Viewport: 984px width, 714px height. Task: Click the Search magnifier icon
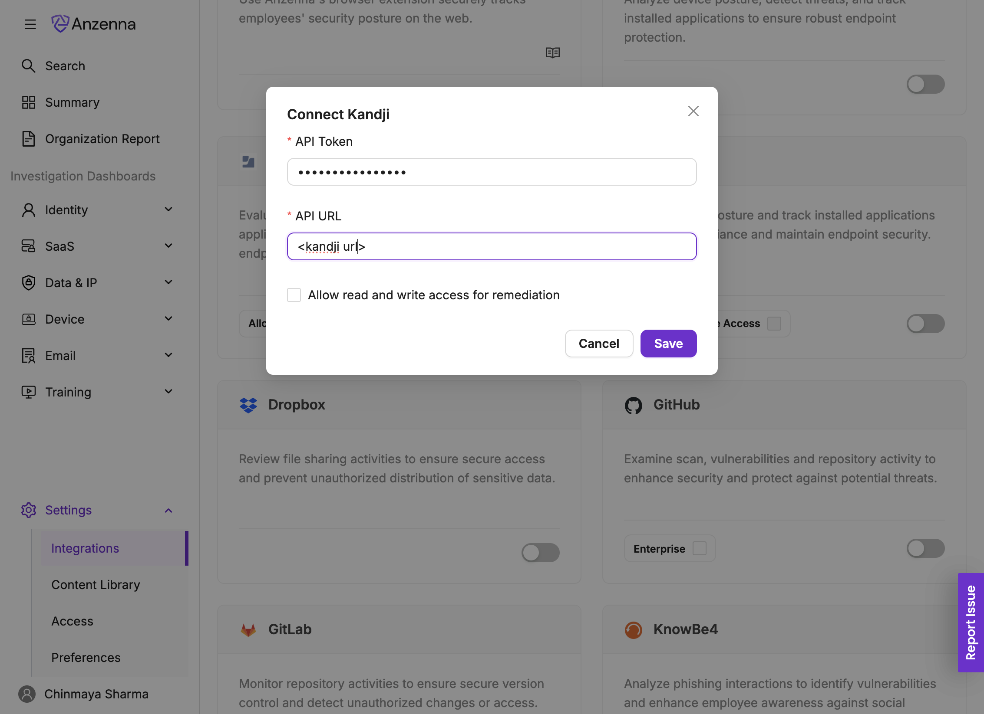point(29,66)
